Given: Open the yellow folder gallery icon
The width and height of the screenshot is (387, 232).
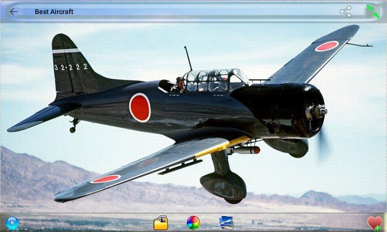Looking at the screenshot, I should [161, 223].
